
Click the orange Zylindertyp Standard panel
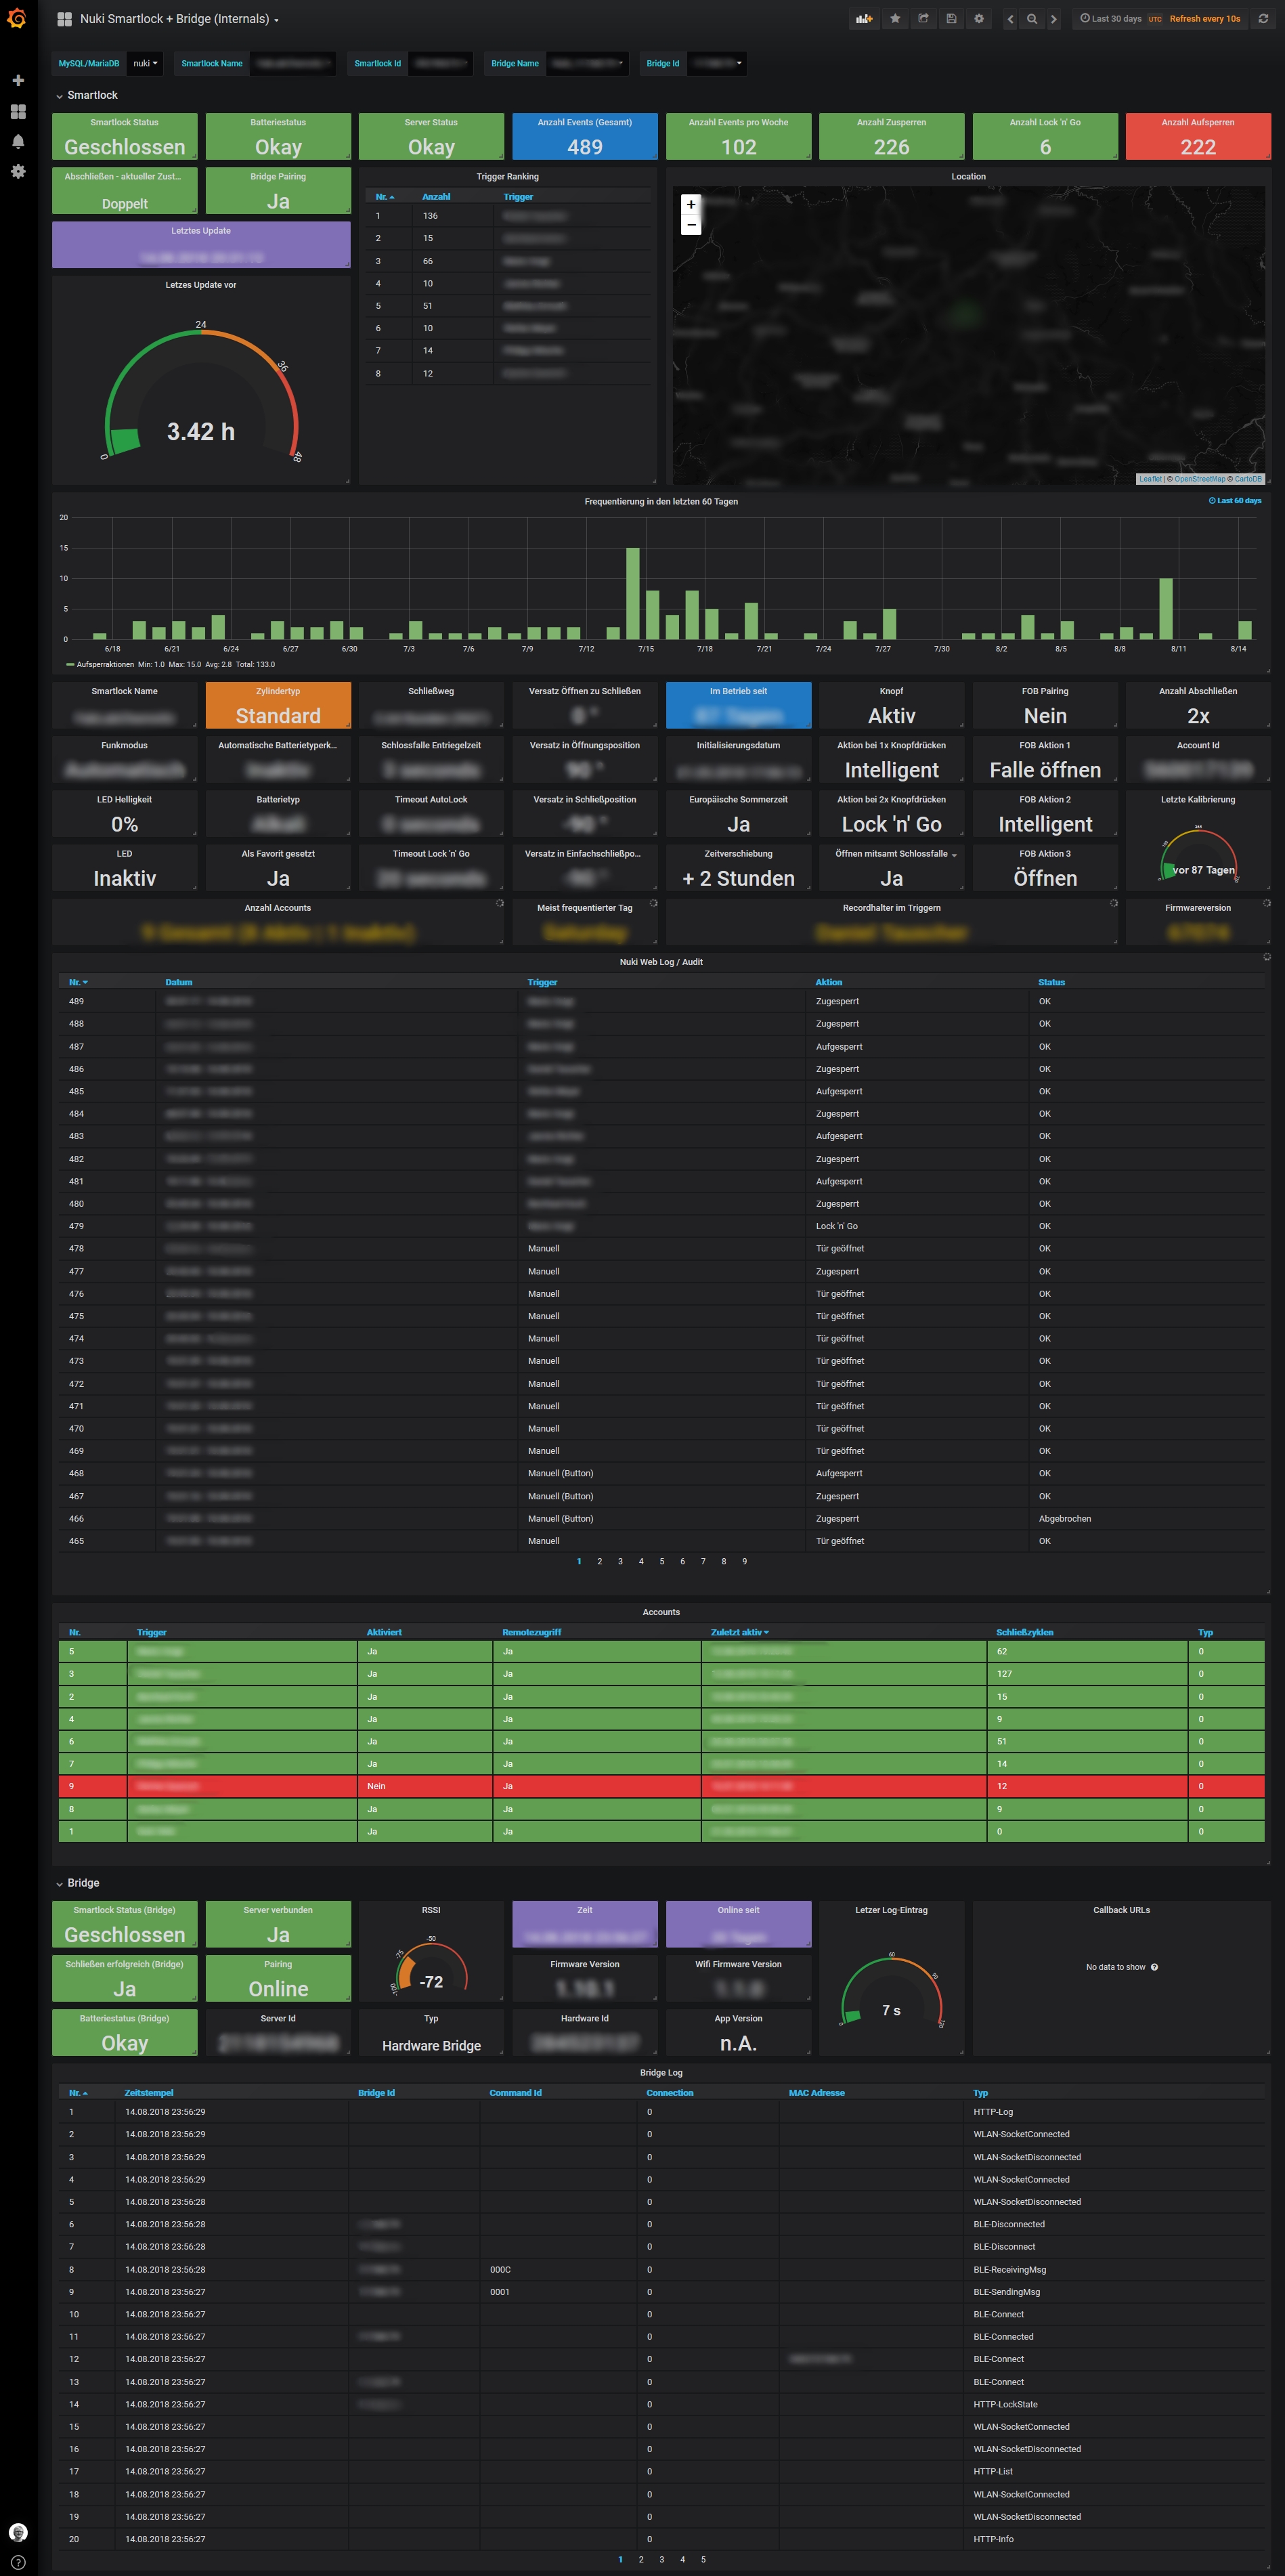(278, 705)
